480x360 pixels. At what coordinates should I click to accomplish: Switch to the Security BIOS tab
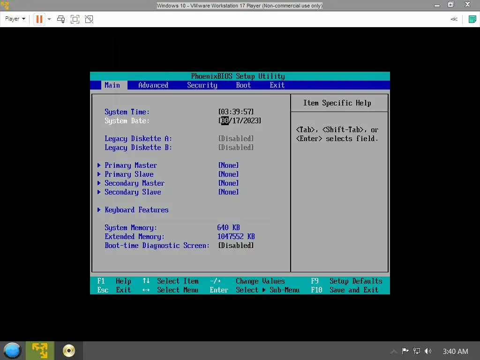pyautogui.click(x=202, y=85)
